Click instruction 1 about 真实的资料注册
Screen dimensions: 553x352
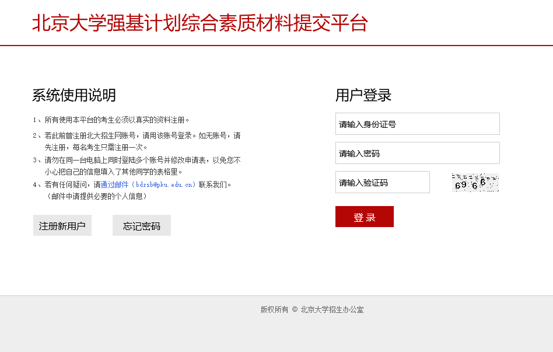click(111, 120)
